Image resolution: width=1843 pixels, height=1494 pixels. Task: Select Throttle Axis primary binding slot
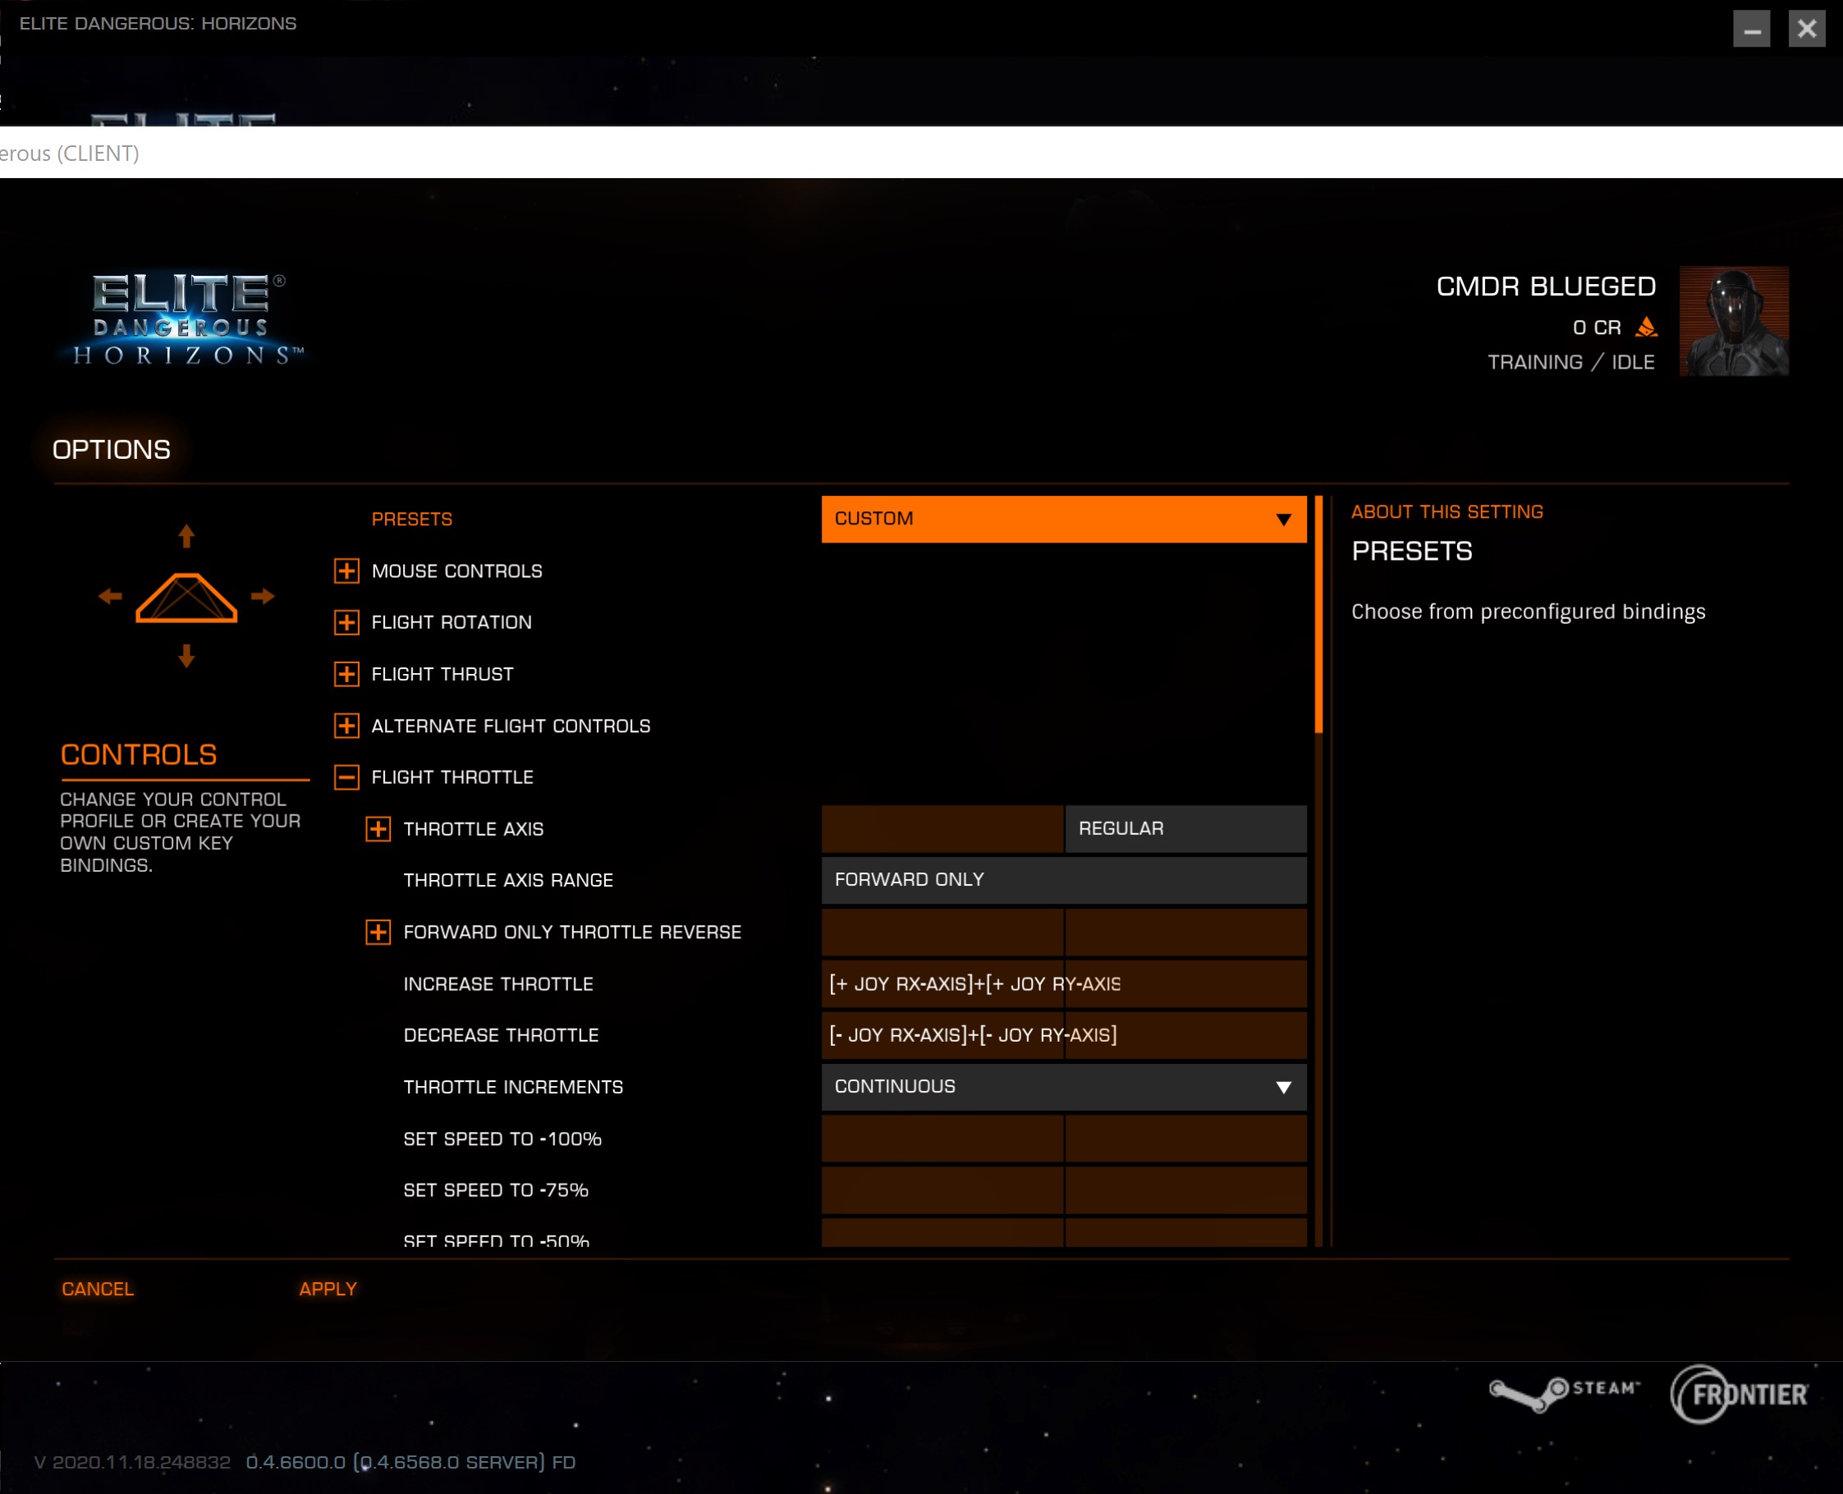click(942, 828)
